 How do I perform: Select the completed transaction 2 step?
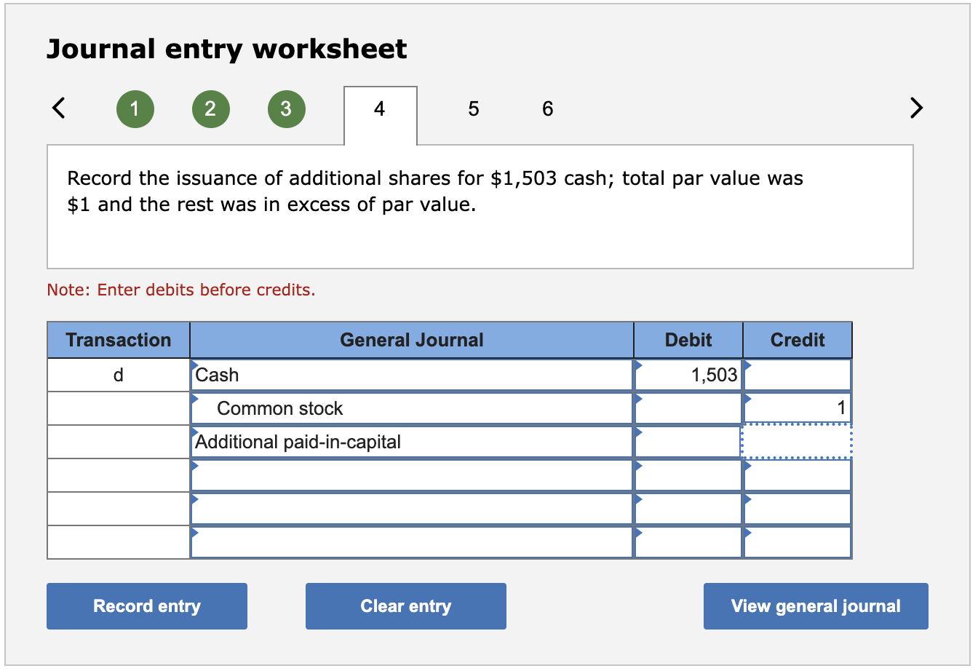click(210, 108)
